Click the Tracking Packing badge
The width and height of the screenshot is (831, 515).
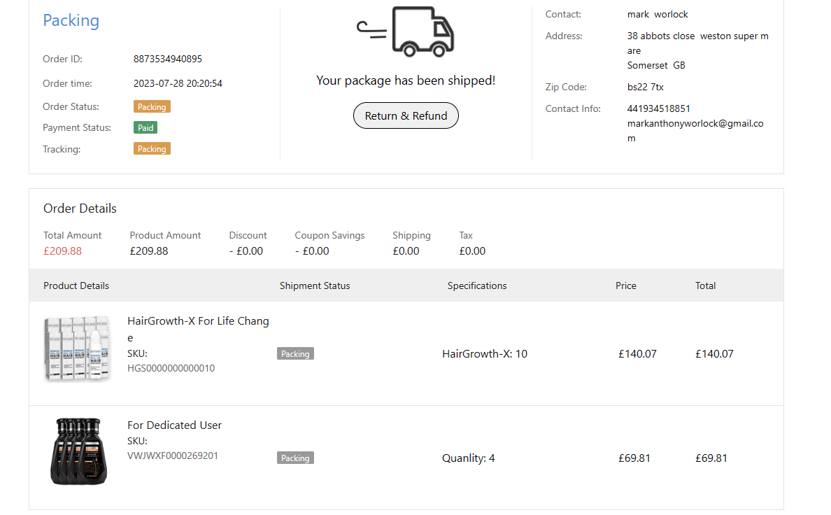click(x=152, y=149)
